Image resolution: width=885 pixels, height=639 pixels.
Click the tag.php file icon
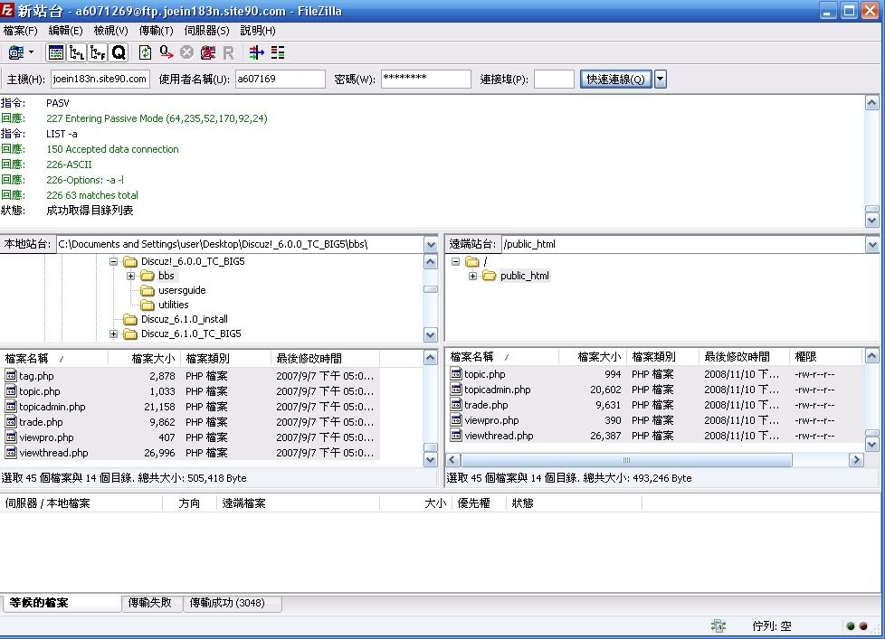pos(11,375)
